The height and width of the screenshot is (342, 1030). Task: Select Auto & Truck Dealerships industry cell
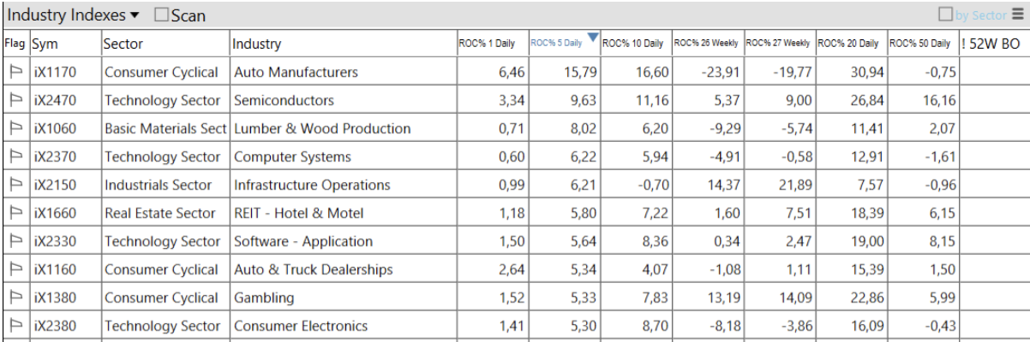313,270
